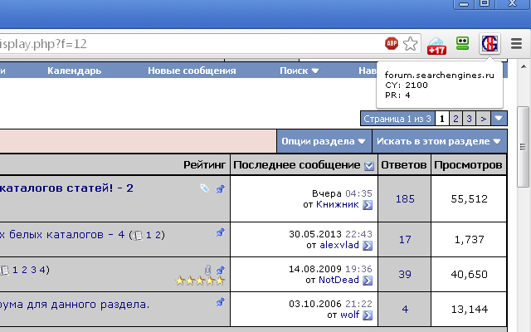Open profile of user alexvlad

coord(339,245)
